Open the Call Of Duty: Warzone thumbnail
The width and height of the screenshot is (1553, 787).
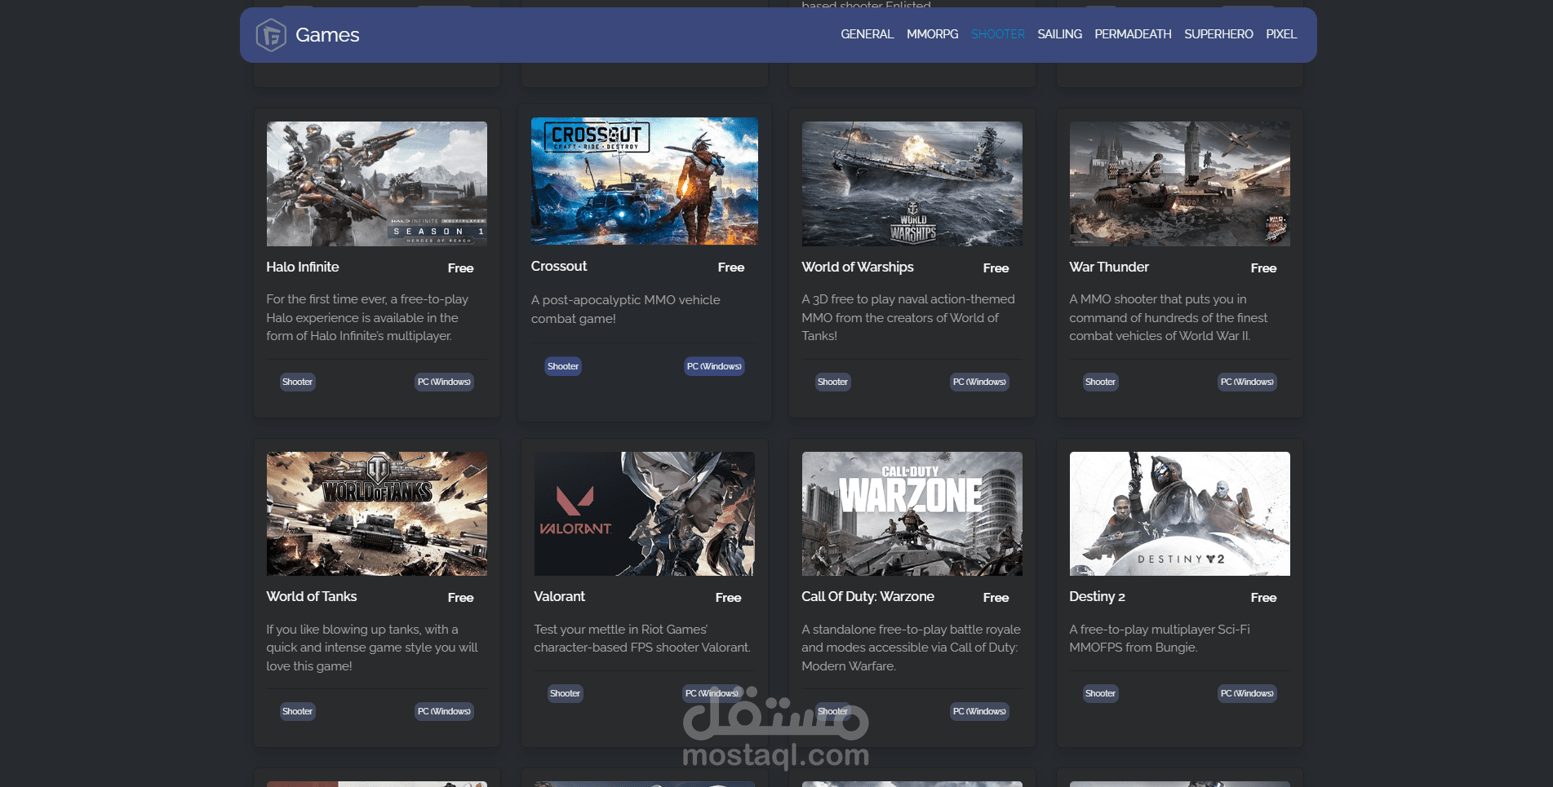click(912, 514)
